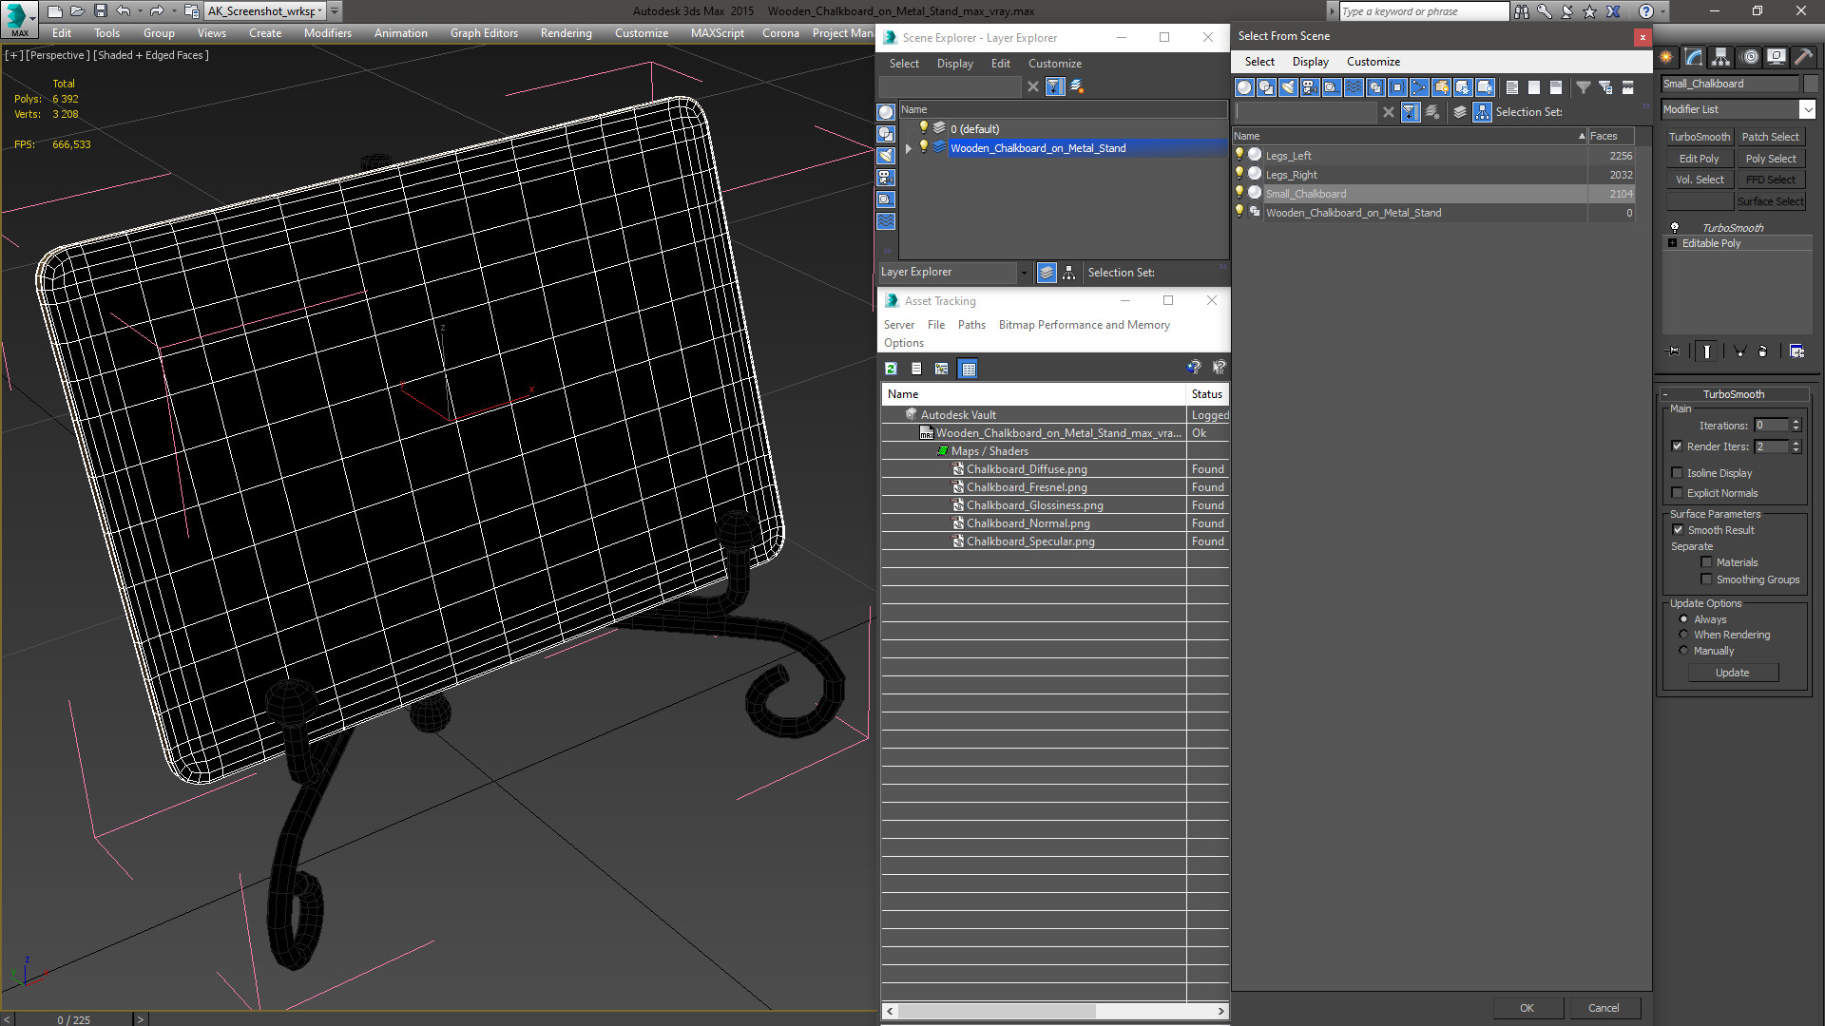
Task: Open Display menu in Select From Scene
Action: tap(1310, 62)
